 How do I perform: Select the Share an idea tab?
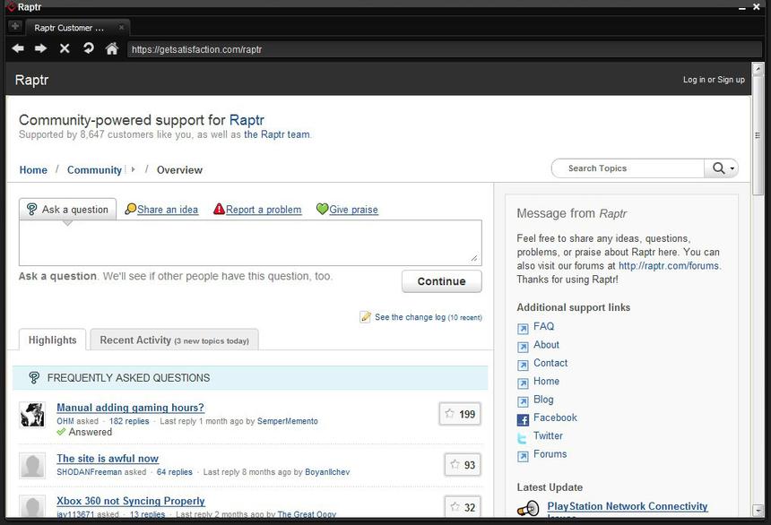click(167, 210)
